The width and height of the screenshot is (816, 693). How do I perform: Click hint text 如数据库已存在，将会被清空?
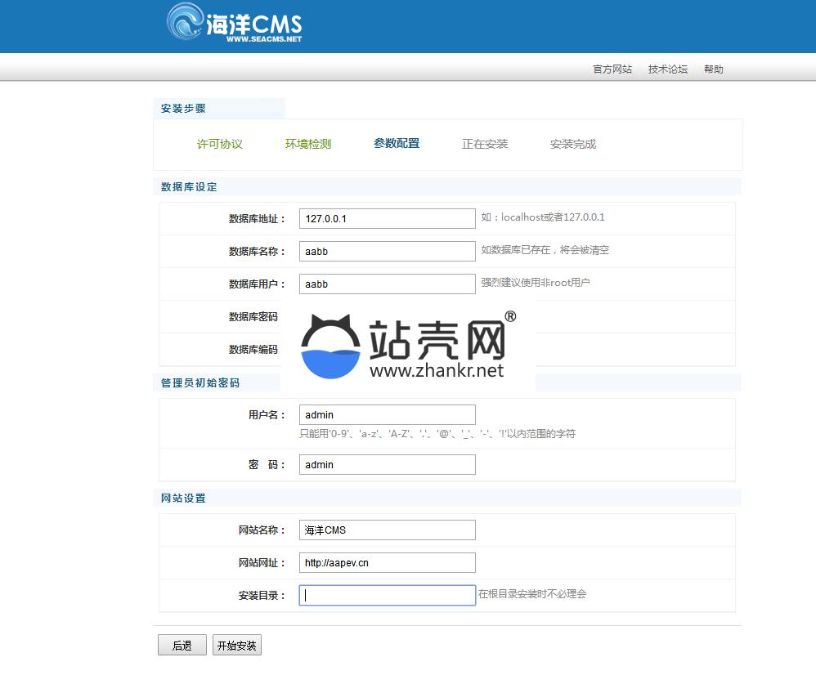coord(545,250)
